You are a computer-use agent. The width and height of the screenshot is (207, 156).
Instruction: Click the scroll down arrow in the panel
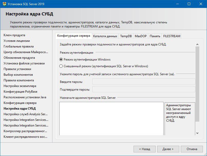197,133
